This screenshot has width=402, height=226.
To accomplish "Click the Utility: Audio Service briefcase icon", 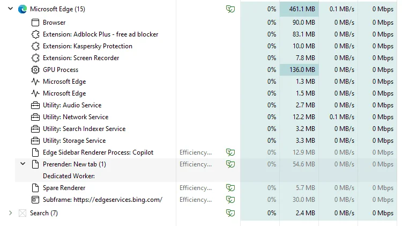I will 35,105.
